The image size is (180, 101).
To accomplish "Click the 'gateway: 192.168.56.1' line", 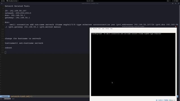I will pyautogui.click(x=17, y=18).
